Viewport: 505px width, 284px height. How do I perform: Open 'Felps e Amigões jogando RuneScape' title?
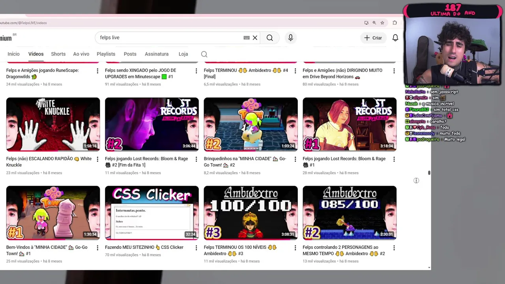[43, 73]
